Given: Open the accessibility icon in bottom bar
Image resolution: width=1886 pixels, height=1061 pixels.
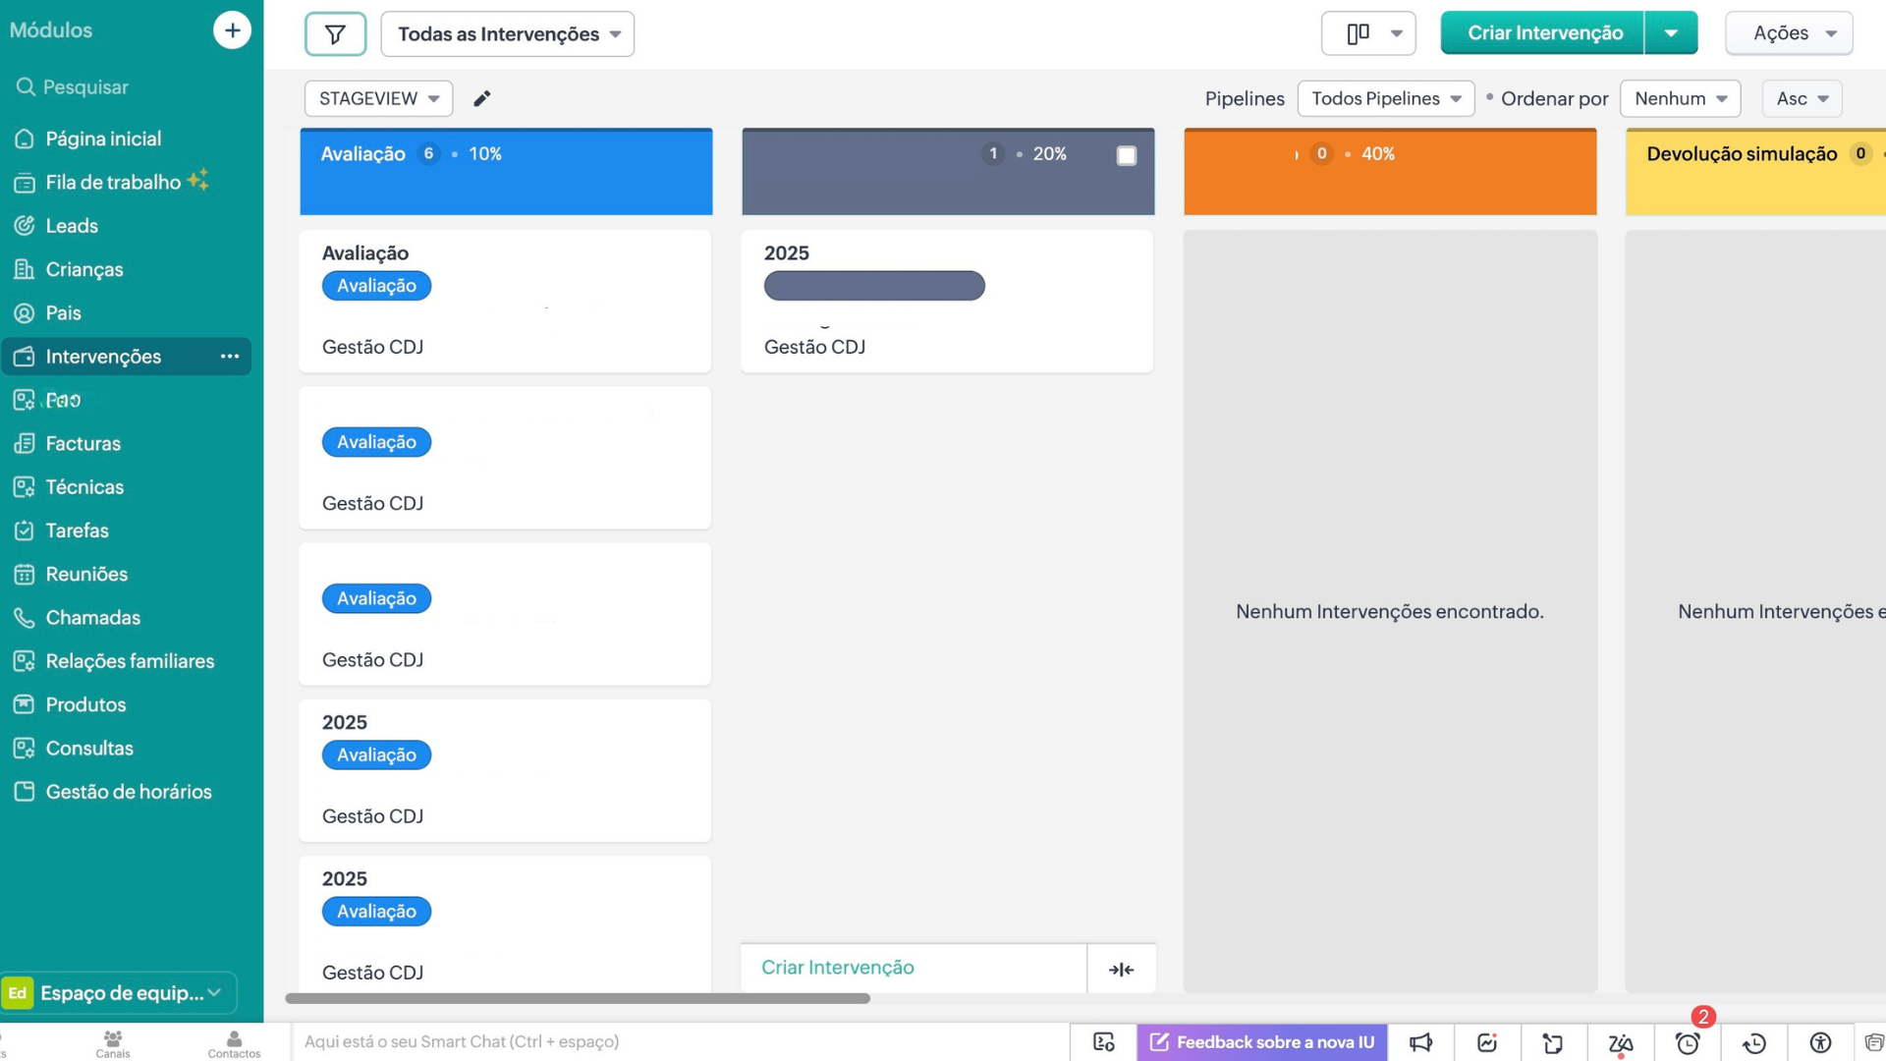Looking at the screenshot, I should (1820, 1042).
